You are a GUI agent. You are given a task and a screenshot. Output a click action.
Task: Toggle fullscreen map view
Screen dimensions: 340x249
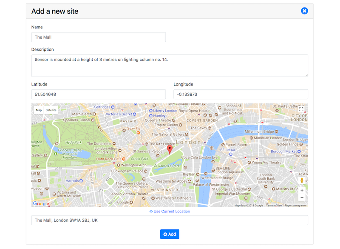pos(301,109)
